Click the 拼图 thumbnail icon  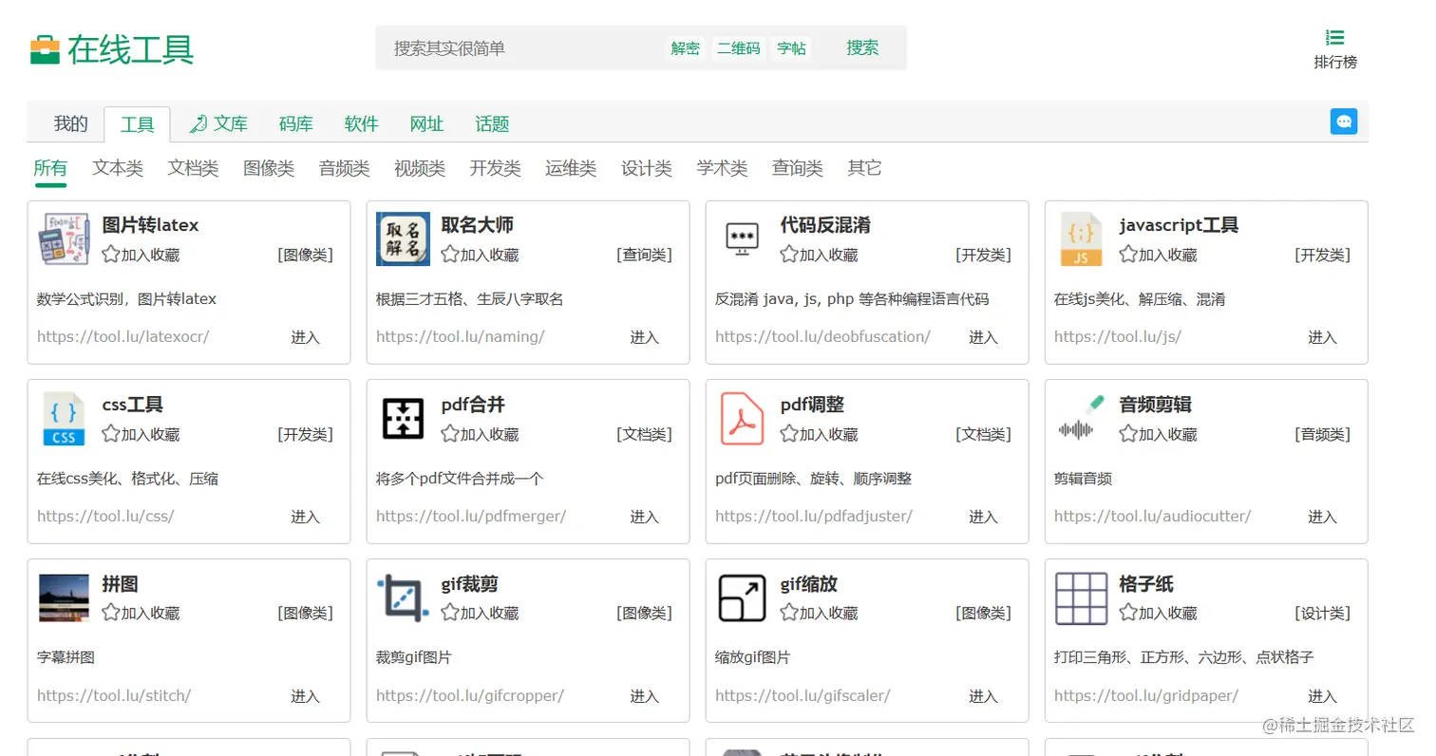pyautogui.click(x=64, y=598)
